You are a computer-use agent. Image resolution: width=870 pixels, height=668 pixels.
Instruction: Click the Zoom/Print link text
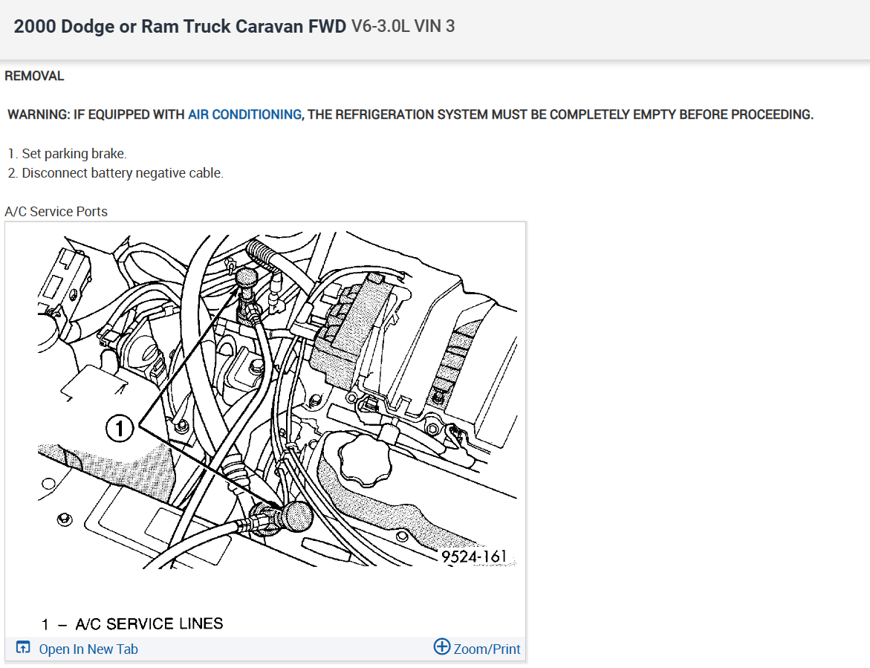pyautogui.click(x=487, y=649)
